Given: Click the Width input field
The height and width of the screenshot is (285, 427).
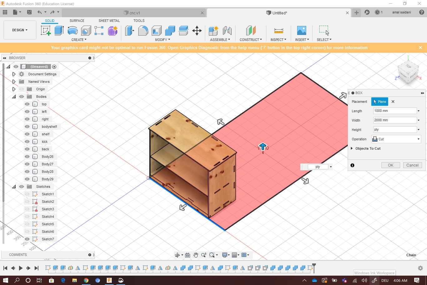Looking at the screenshot, I should coord(395,120).
